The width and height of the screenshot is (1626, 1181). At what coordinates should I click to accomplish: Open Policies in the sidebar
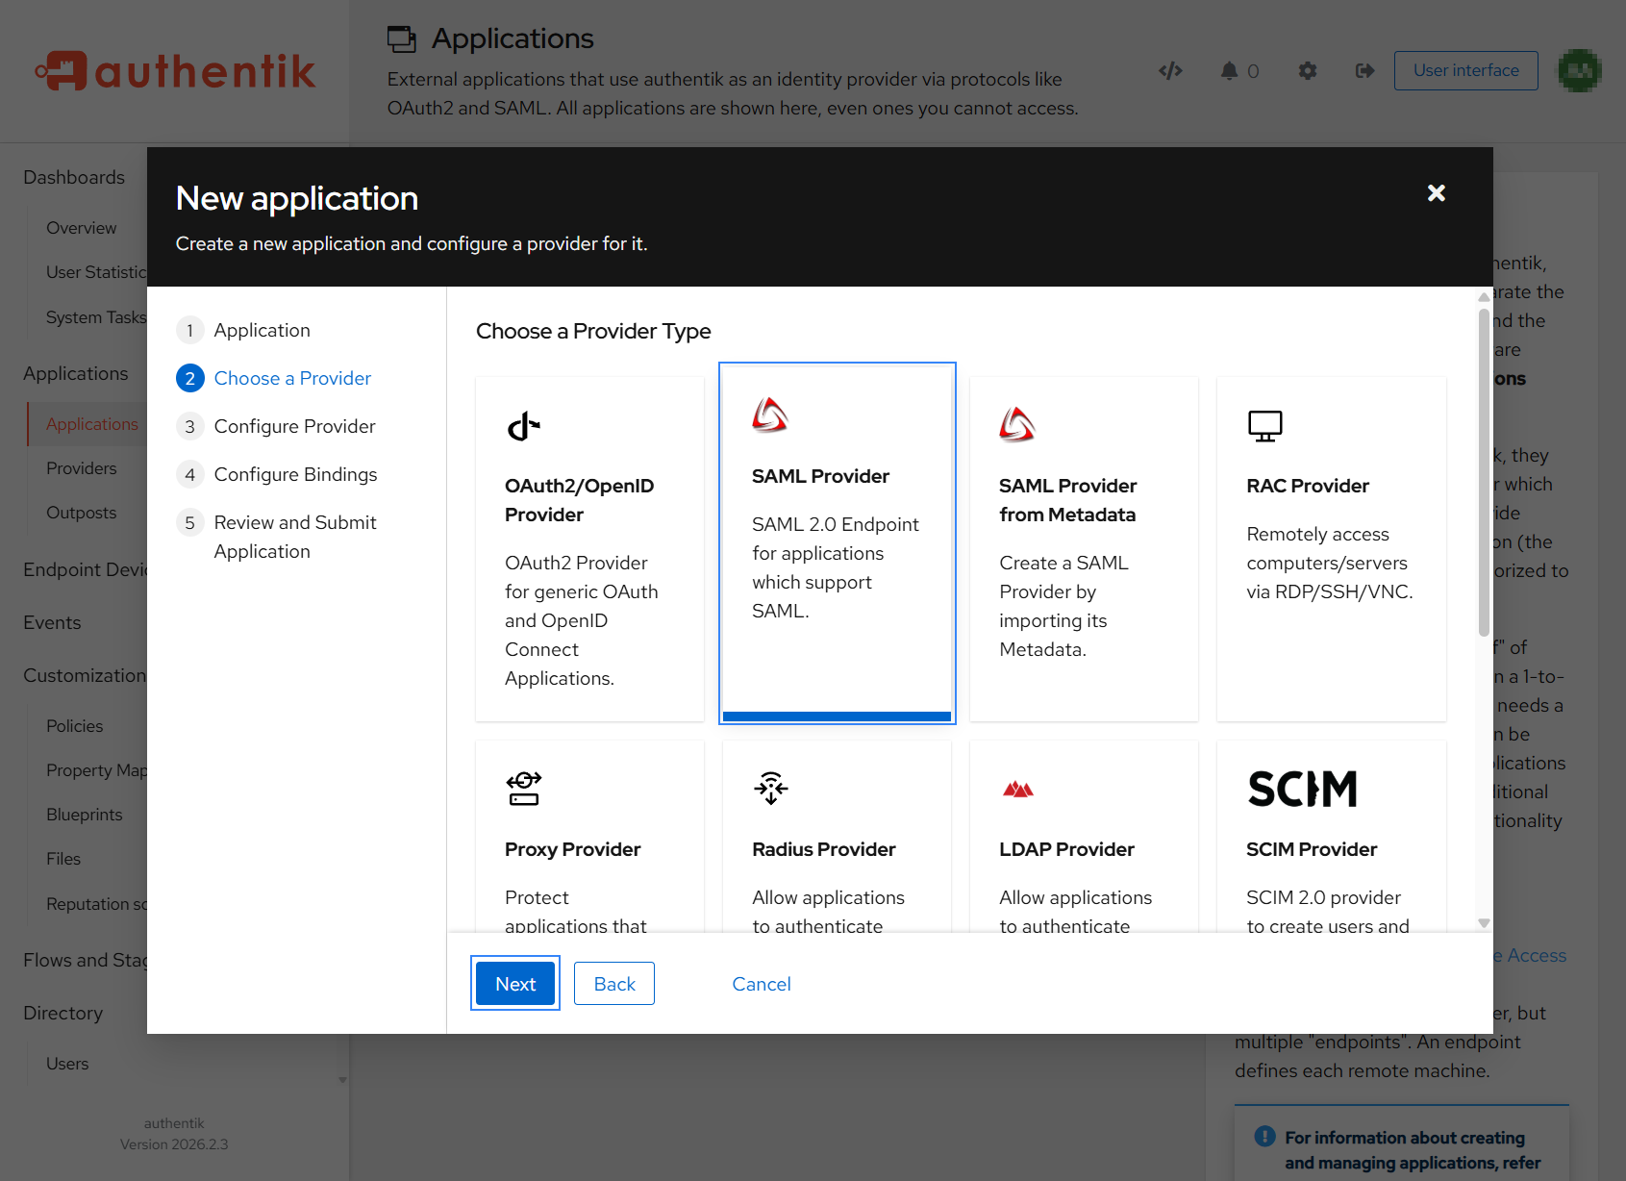(x=75, y=726)
